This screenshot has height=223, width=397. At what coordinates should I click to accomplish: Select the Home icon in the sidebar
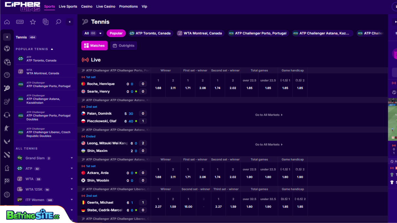[x=7, y=22]
